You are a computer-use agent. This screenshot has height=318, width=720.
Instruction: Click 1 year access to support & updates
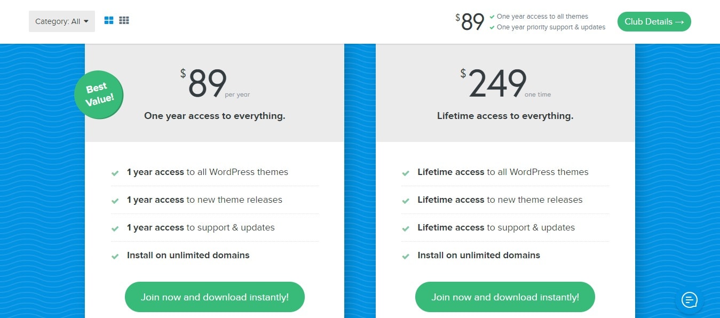(201, 227)
